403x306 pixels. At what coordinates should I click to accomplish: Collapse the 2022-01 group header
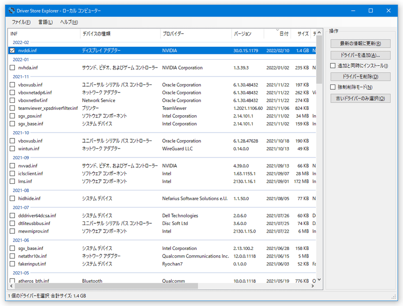[x=21, y=60]
